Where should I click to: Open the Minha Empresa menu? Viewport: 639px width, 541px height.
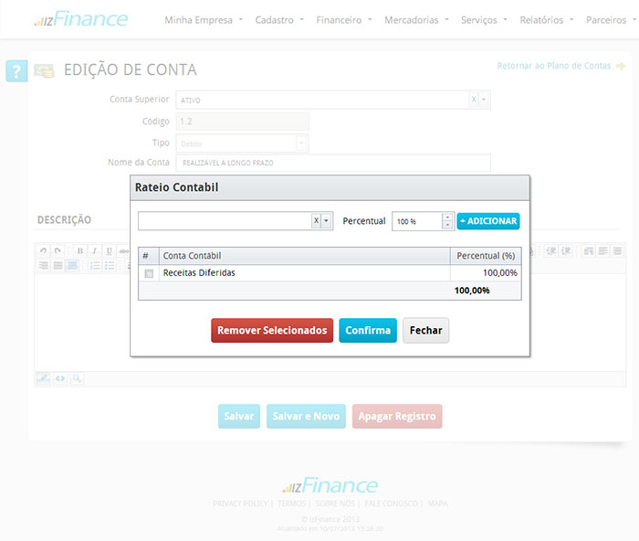click(204, 20)
